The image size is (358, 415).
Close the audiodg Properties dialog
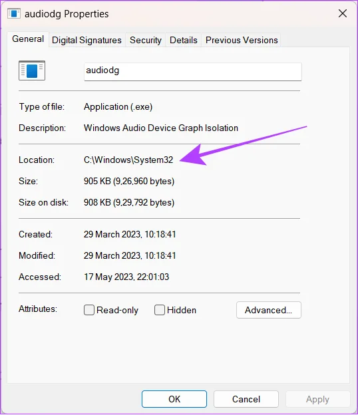pyautogui.click(x=343, y=13)
